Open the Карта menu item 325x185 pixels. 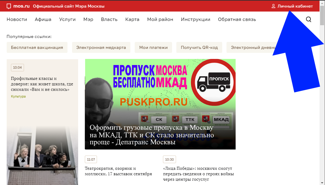tap(132, 19)
